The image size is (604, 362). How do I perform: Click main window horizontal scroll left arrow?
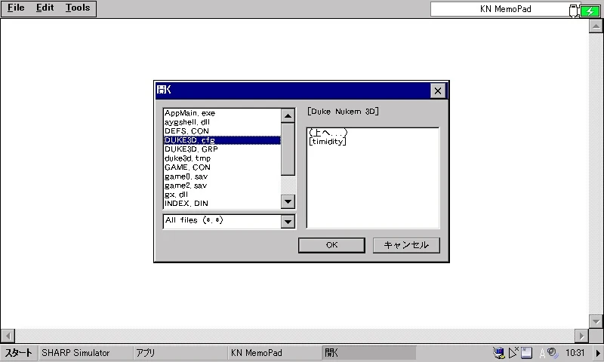[x=8, y=336]
